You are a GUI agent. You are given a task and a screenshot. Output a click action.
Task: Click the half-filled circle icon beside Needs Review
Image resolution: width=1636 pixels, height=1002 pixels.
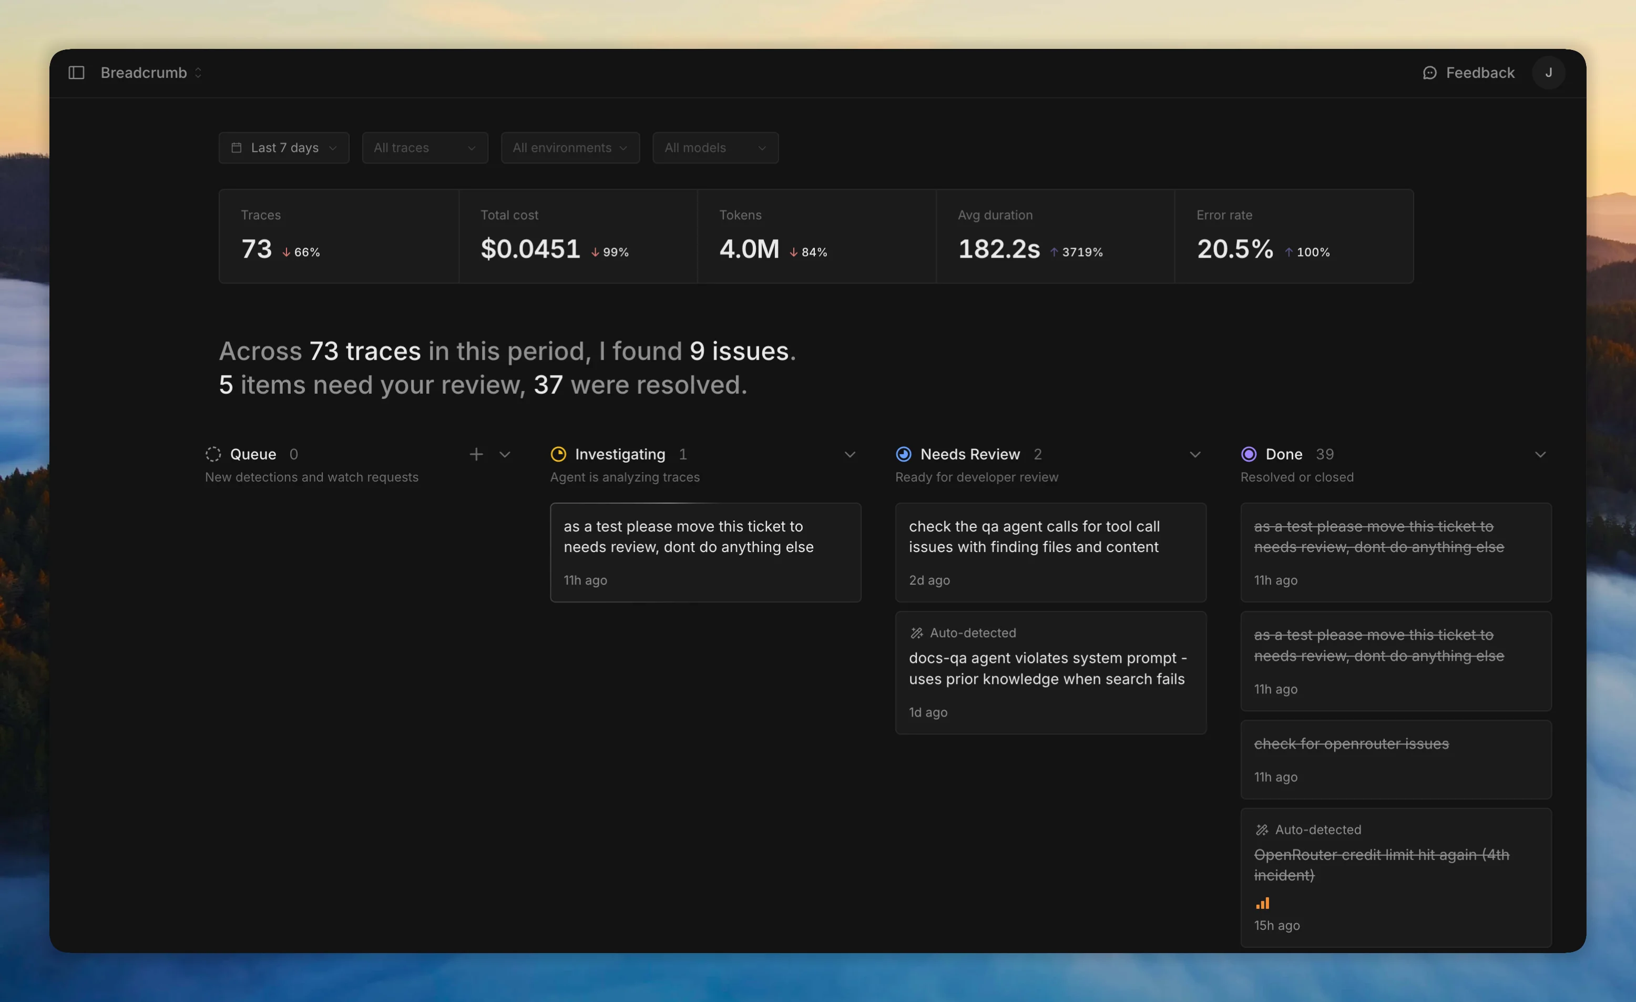[x=904, y=454]
